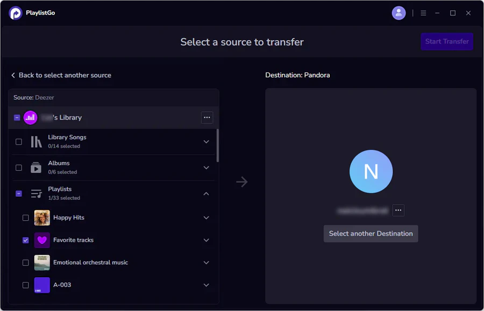Click the Albums play-stack icon

coord(36,168)
